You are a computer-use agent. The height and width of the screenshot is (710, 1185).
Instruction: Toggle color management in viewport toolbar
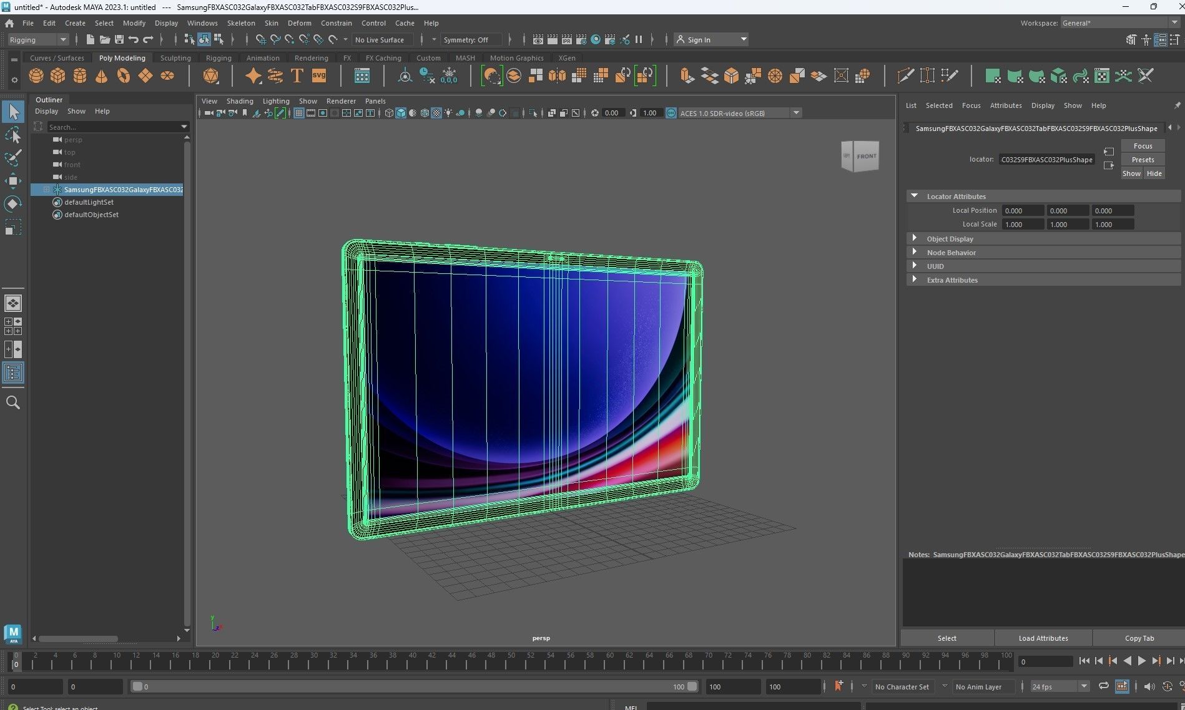tap(671, 113)
